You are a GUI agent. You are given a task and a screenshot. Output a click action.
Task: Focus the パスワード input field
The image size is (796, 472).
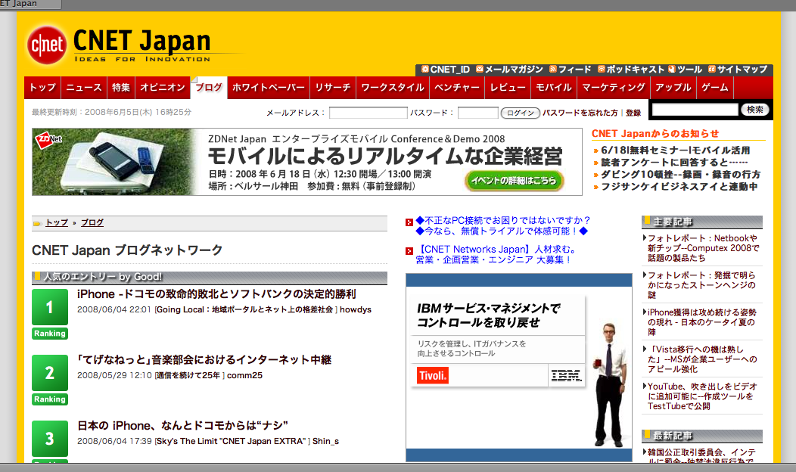click(477, 113)
